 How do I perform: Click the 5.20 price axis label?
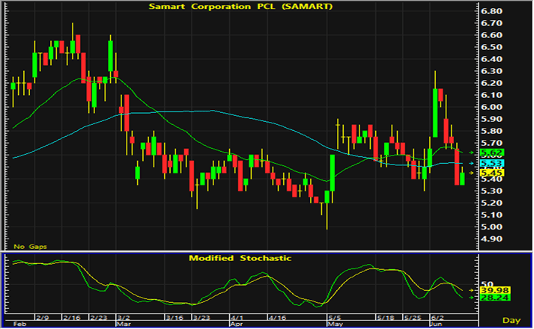[491, 203]
